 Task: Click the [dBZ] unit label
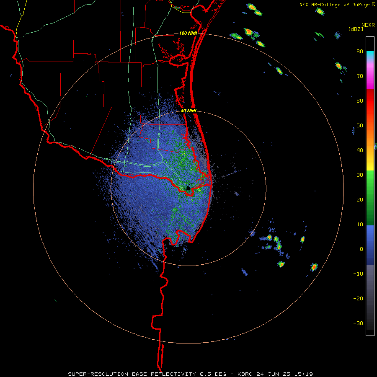356,29
